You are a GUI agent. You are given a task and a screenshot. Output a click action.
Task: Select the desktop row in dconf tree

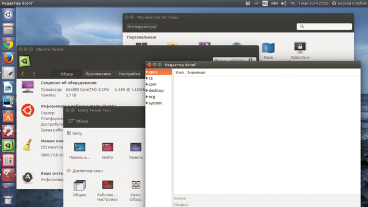click(x=159, y=90)
